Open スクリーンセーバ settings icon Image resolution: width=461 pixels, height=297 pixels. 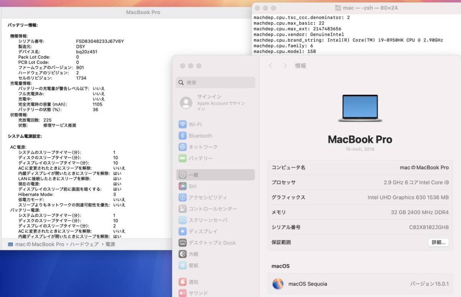pyautogui.click(x=183, y=220)
